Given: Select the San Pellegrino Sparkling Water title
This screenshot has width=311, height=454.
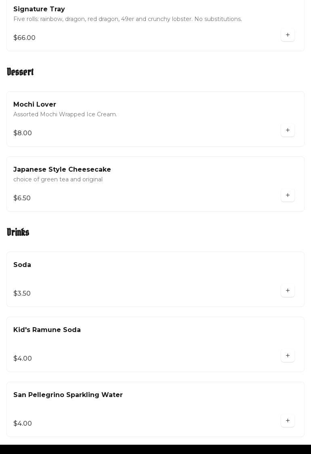Looking at the screenshot, I should (x=68, y=395).
